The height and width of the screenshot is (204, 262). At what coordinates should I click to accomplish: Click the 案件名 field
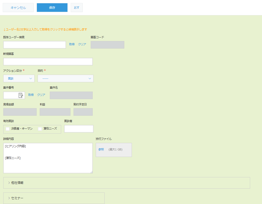pyautogui.click(x=71, y=95)
